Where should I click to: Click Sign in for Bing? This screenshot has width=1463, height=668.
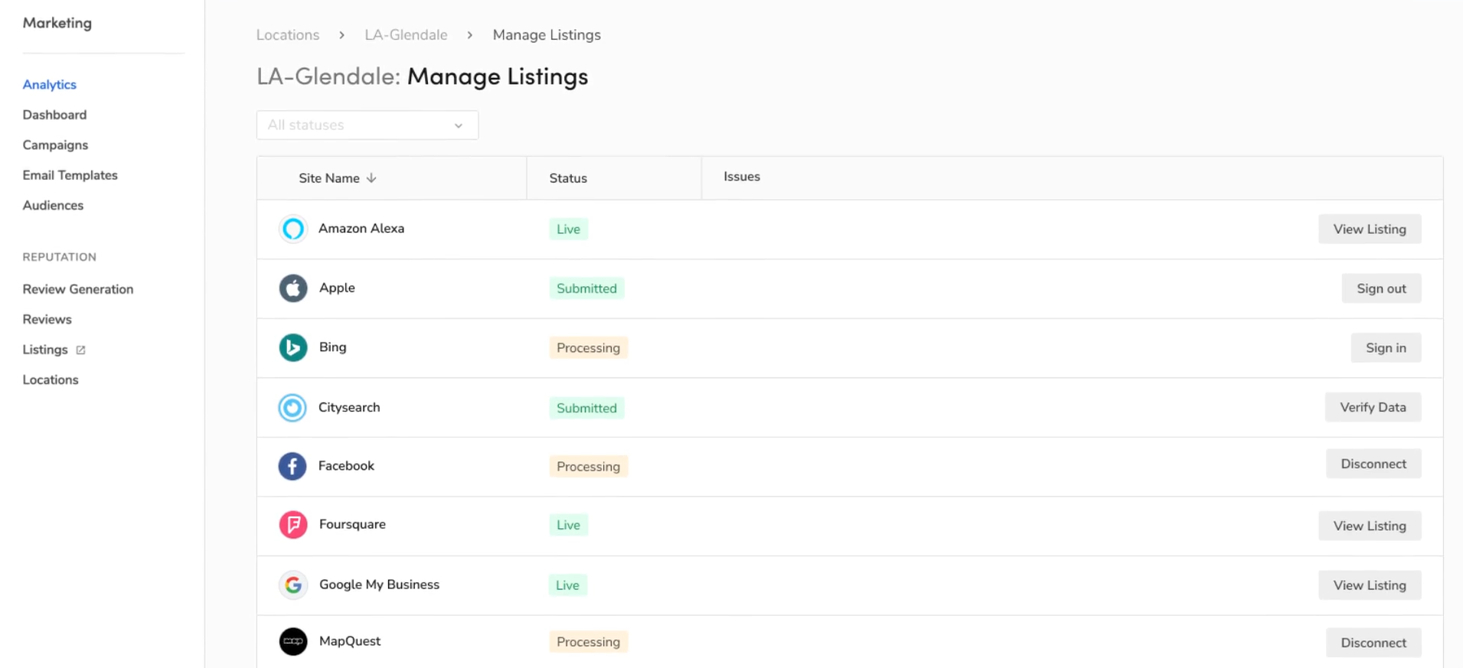1386,348
